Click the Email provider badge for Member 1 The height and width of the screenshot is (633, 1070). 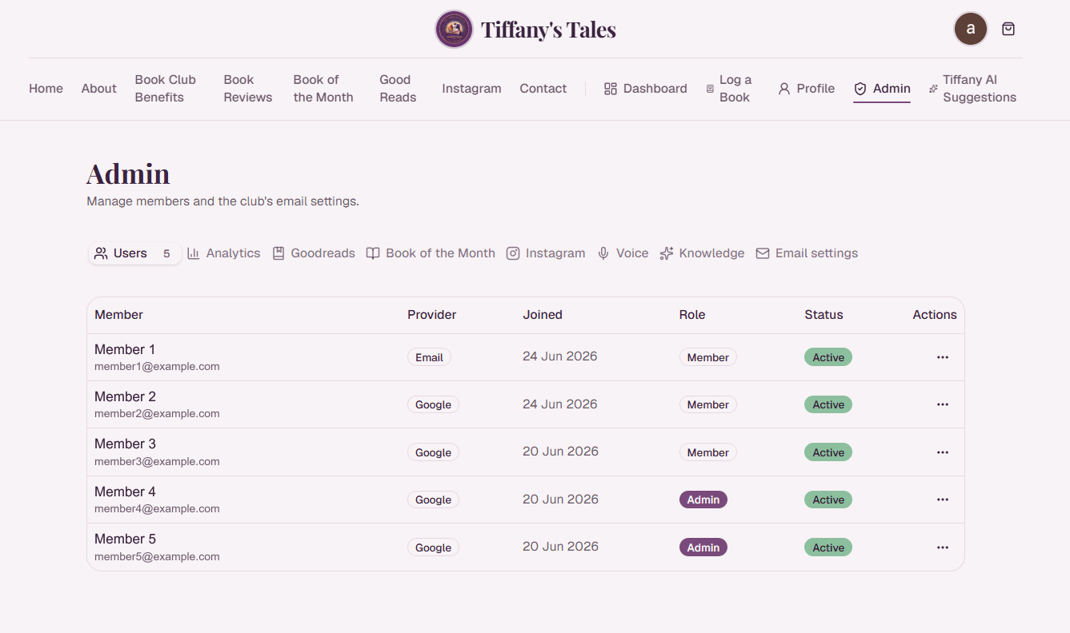tap(429, 357)
